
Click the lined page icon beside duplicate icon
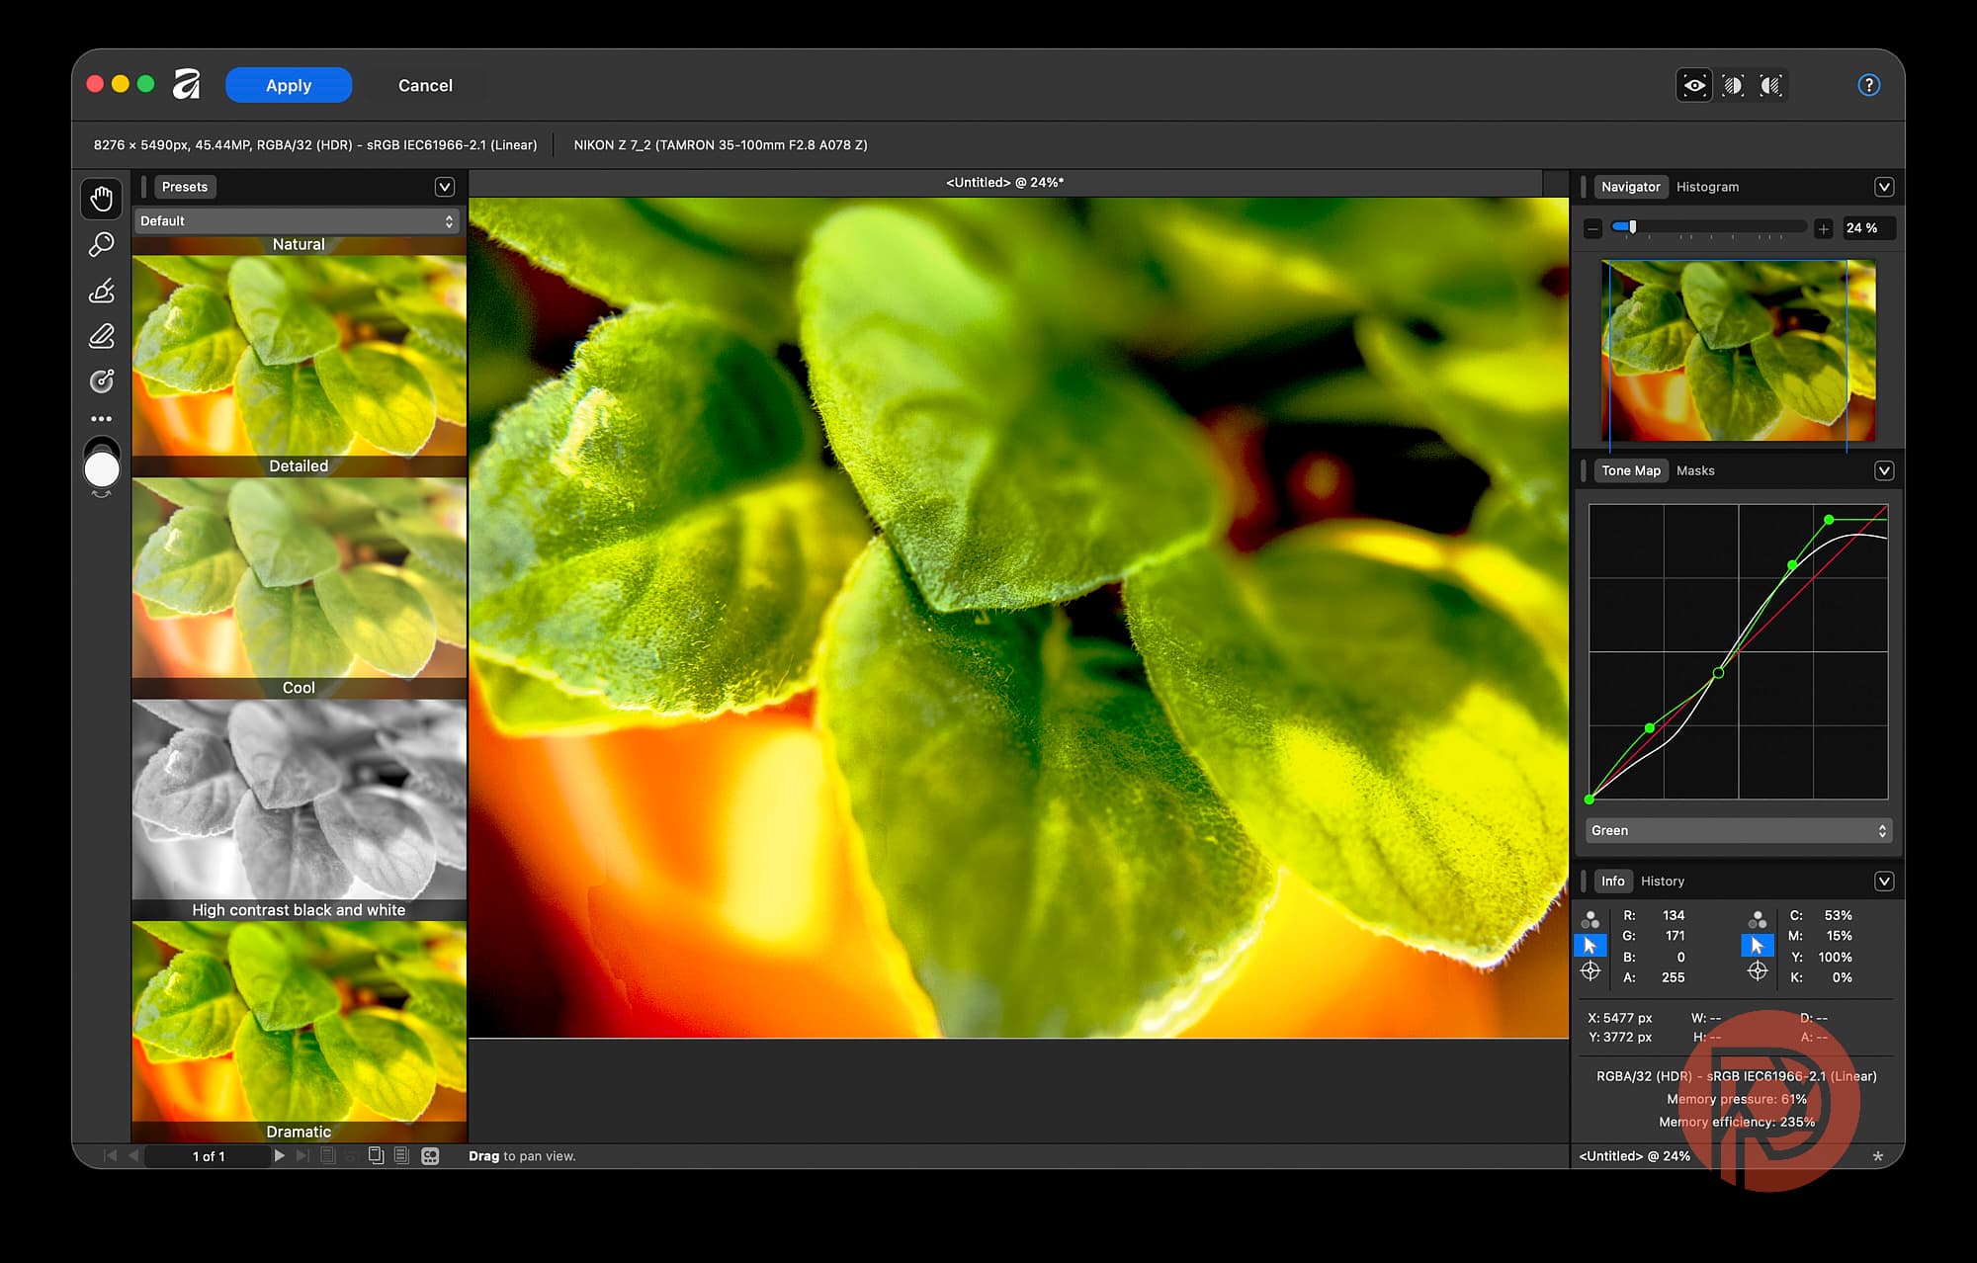pos(401,1155)
